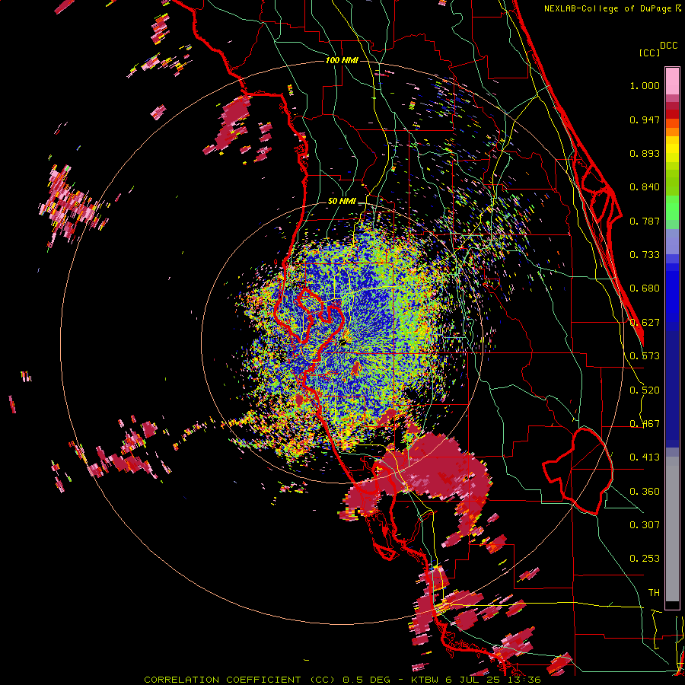The width and height of the screenshot is (685, 685).
Task: Click the KTBW station identifier in caption
Action: (x=425, y=680)
